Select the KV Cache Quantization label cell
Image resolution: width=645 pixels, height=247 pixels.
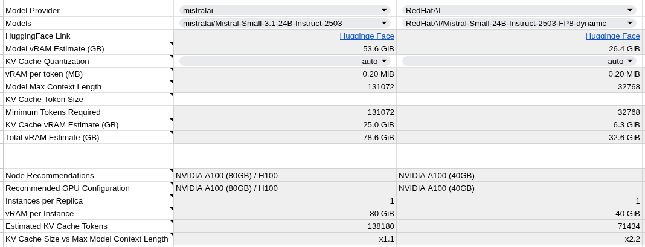tap(88, 62)
